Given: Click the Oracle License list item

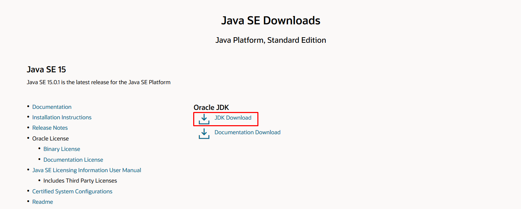Looking at the screenshot, I should click(51, 138).
